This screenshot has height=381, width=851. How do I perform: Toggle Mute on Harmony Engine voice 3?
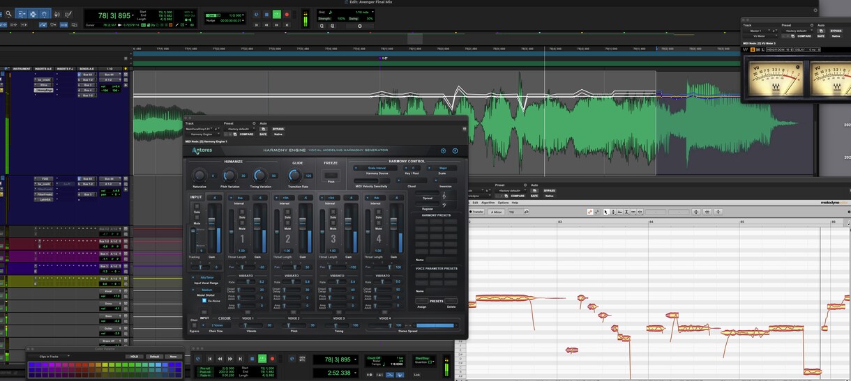point(333,223)
